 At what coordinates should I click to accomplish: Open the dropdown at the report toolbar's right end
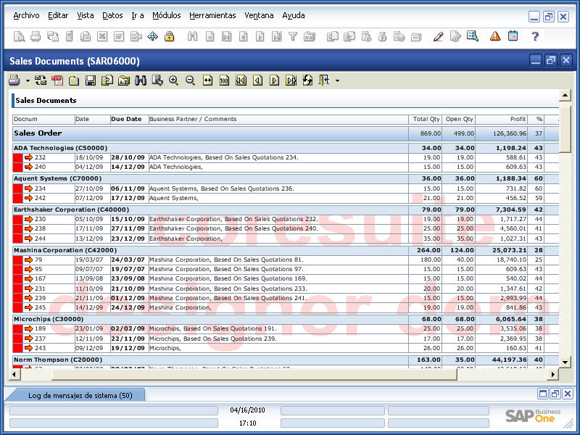pos(339,80)
